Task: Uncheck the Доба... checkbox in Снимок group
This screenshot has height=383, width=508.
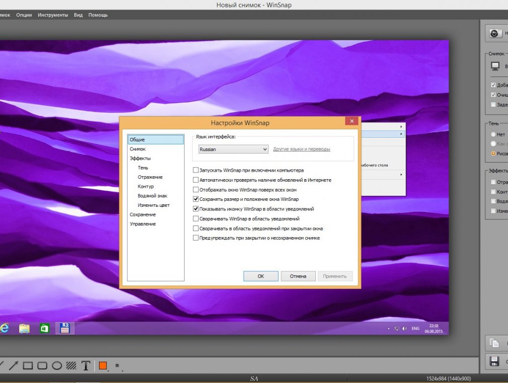Action: click(x=493, y=85)
